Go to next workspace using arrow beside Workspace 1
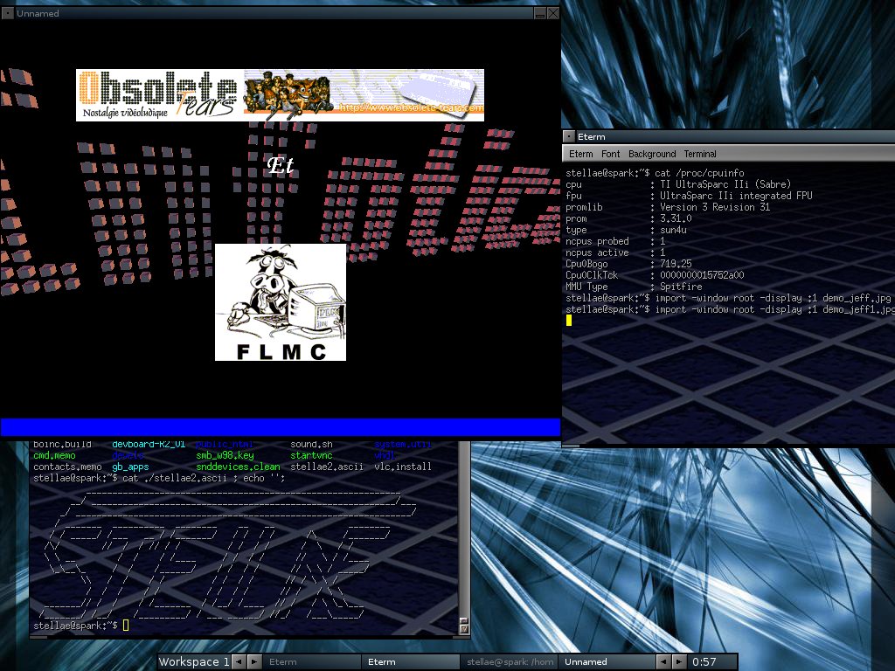 click(254, 662)
